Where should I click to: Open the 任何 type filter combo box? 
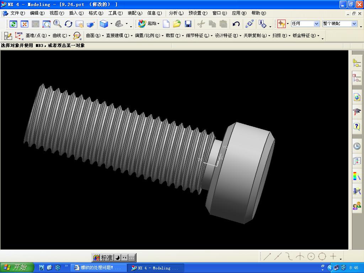305,24
